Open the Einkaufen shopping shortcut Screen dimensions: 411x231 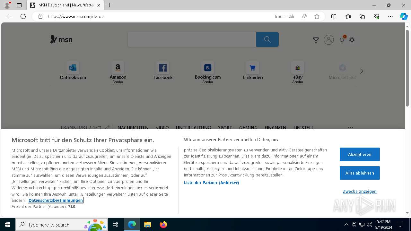[x=253, y=71]
